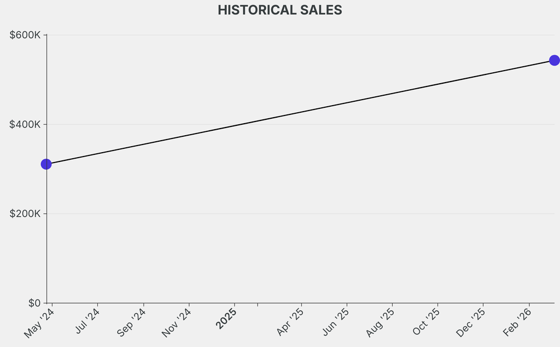
Task: Click the HISTORICAL SALES chart title
Action: (279, 10)
